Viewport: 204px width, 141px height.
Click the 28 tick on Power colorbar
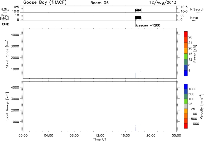(190, 37)
